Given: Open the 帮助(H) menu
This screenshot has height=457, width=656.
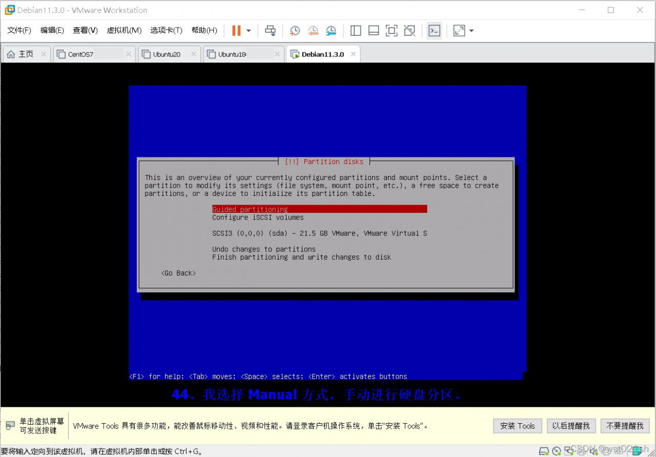Looking at the screenshot, I should 204,30.
